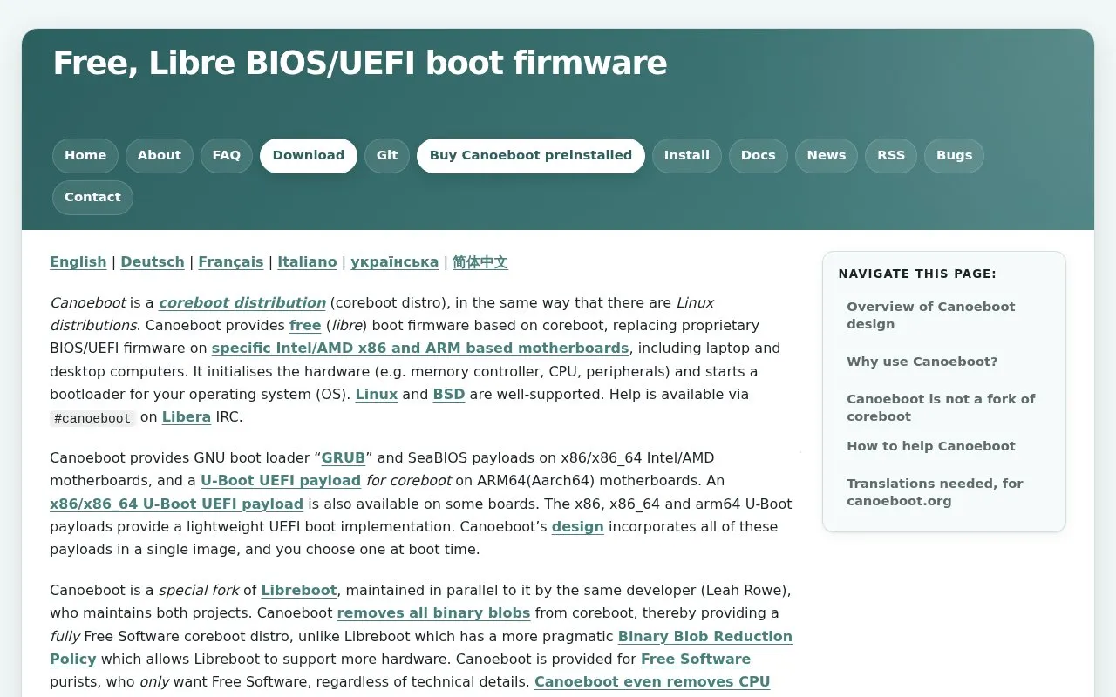Open the FAQ nav item
Screen dimensions: 1116x697
click(x=227, y=156)
